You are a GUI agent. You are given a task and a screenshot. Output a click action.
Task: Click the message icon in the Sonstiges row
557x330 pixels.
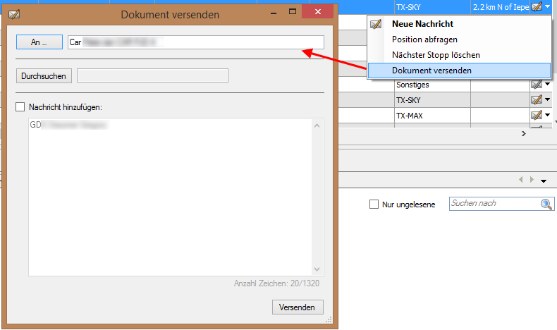pos(537,85)
